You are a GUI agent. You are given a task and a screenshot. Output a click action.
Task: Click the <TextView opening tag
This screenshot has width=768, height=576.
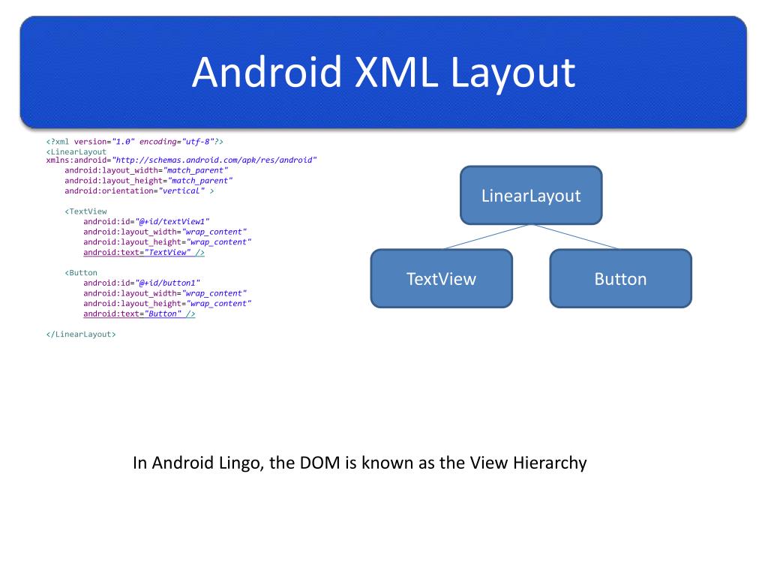click(85, 211)
